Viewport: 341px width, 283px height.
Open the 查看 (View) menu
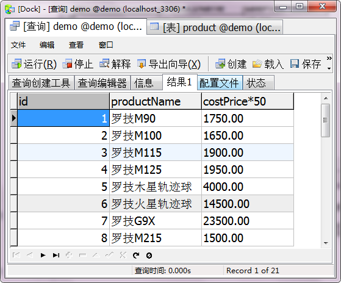[x=76, y=45]
